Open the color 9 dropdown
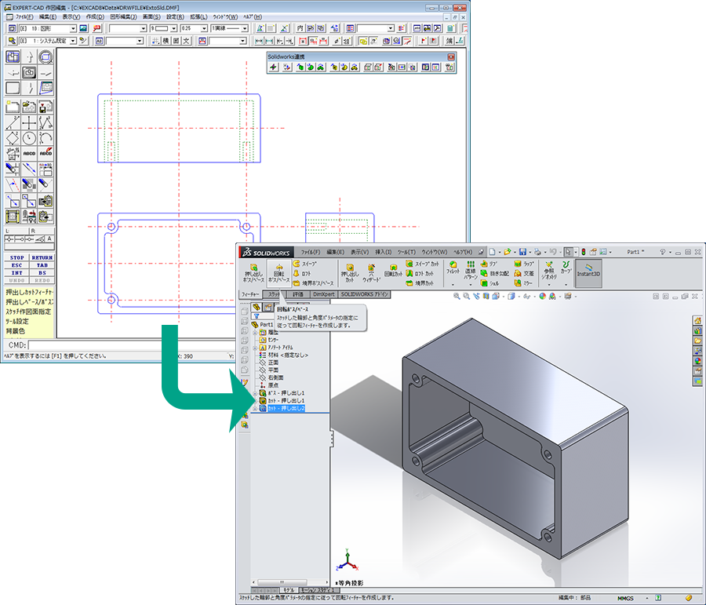 pyautogui.click(x=173, y=28)
